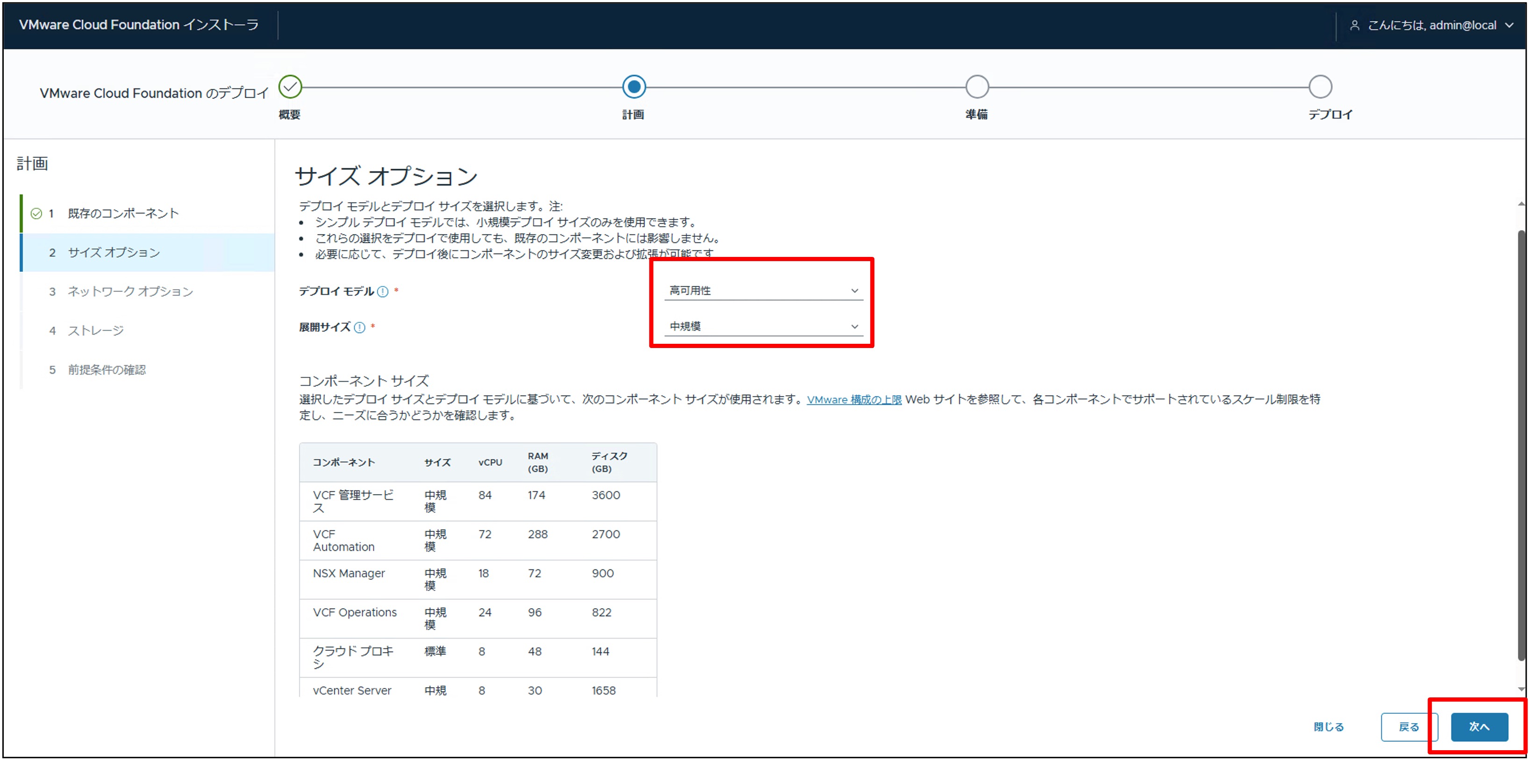The image size is (1529, 760).
Task: Click the 閉じる button
Action: coord(1329,727)
